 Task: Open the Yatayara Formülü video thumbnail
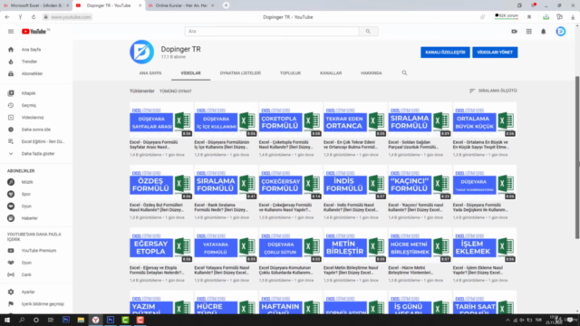(226, 245)
